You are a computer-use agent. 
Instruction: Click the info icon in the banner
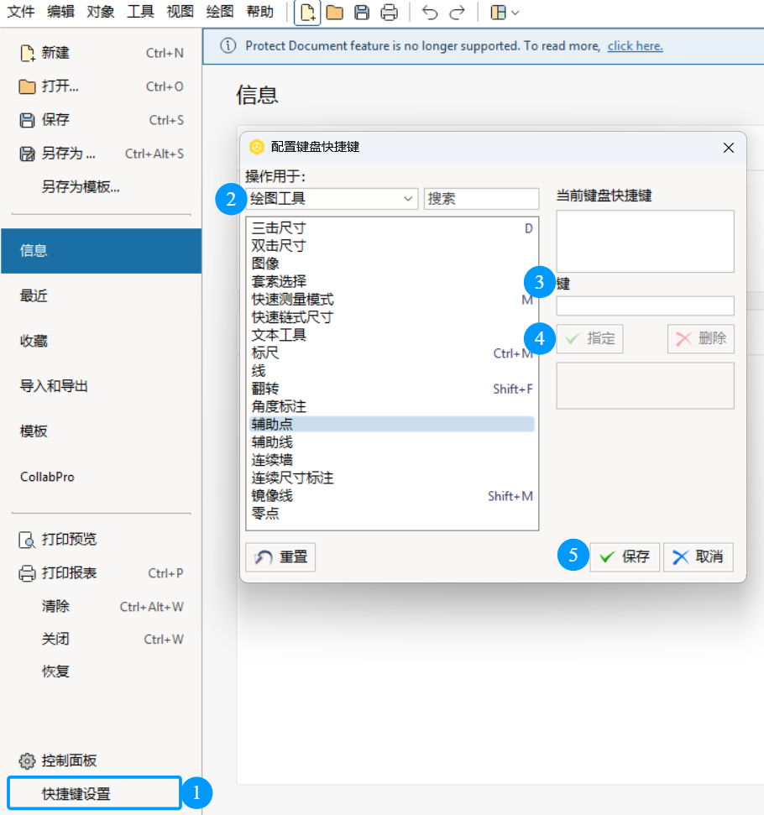[x=228, y=45]
